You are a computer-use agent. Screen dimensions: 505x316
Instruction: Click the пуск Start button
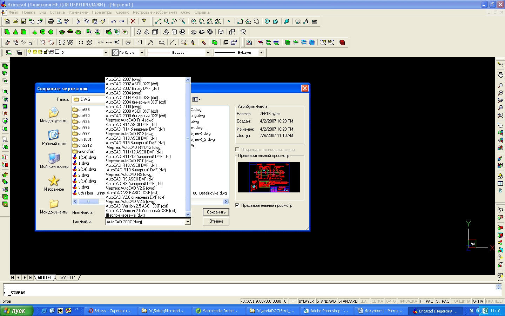coord(16,311)
